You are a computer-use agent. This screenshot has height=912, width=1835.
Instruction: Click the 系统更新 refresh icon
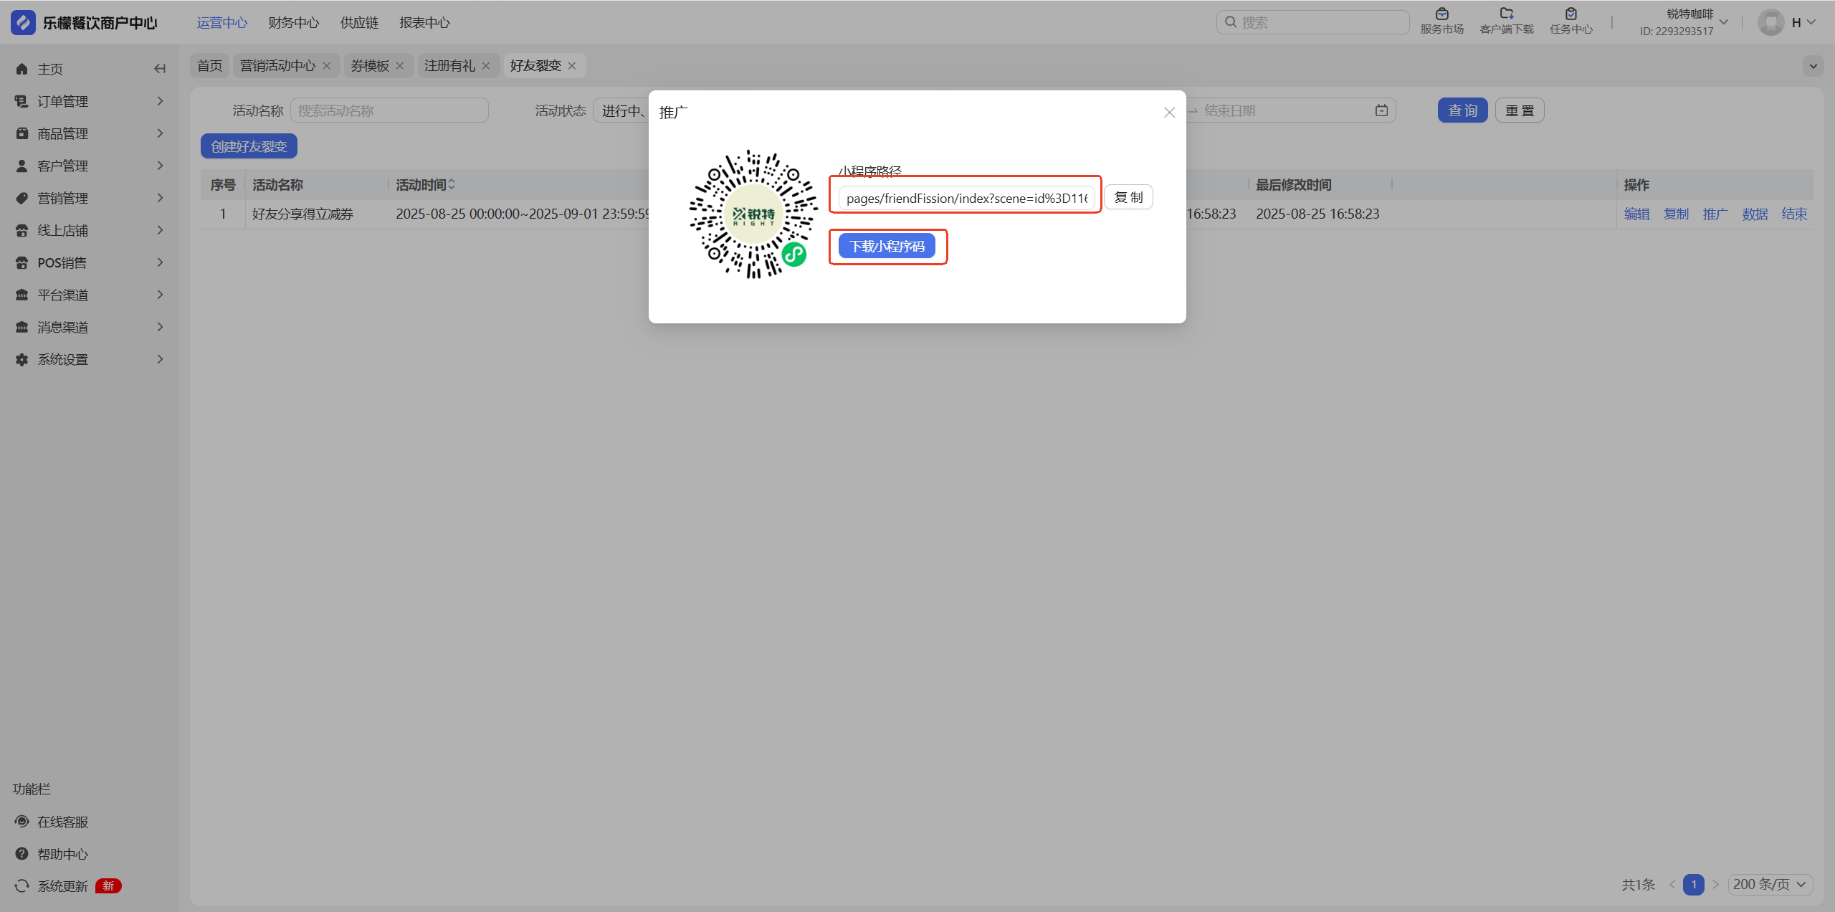[22, 886]
